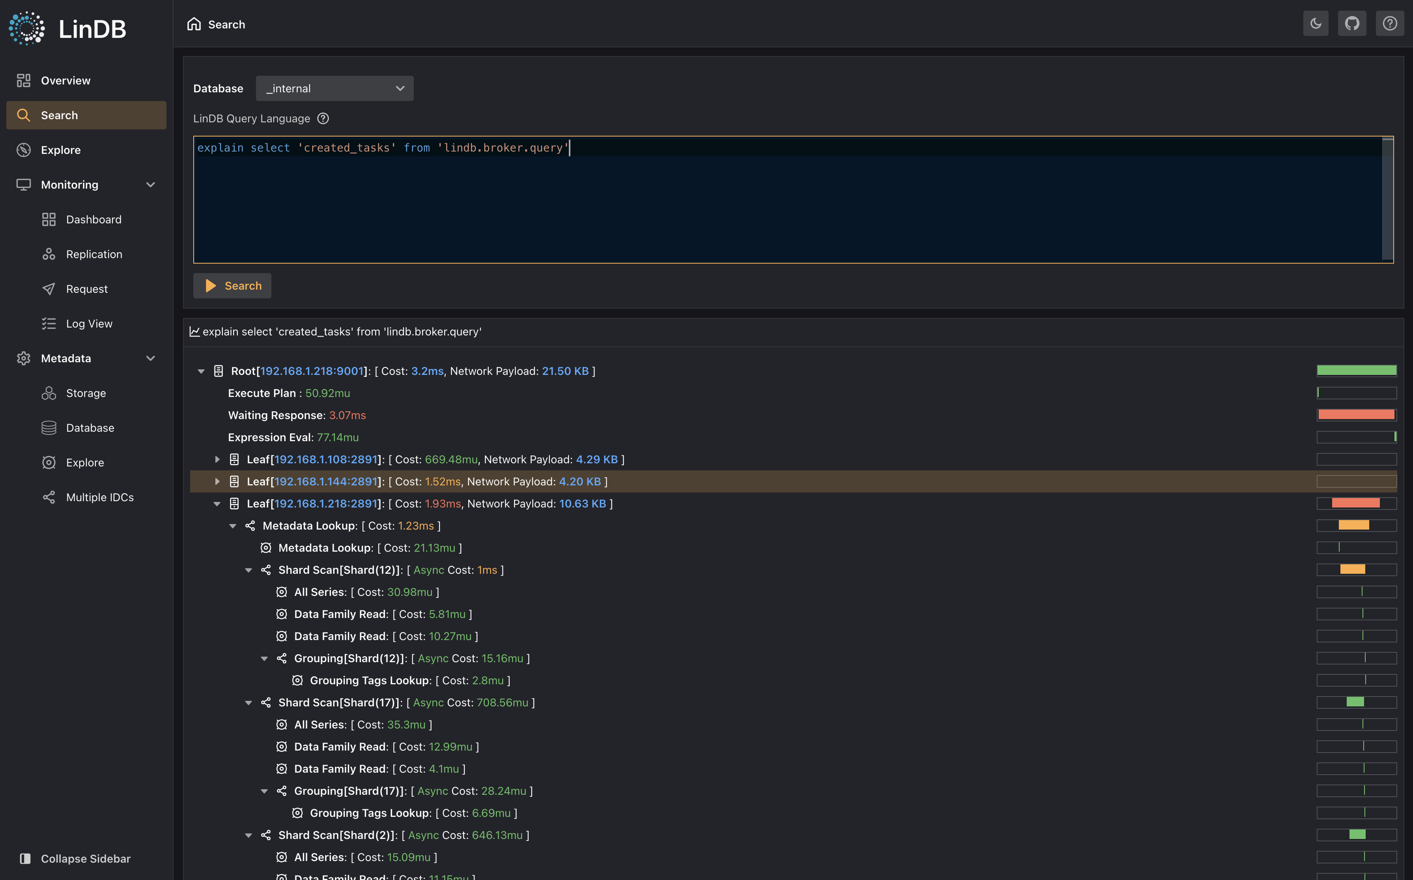Collapse the Shard Scan Shard(12) node
Viewport: 1413px width, 880px height.
click(249, 570)
